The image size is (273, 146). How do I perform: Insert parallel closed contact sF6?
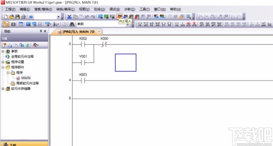158,24
